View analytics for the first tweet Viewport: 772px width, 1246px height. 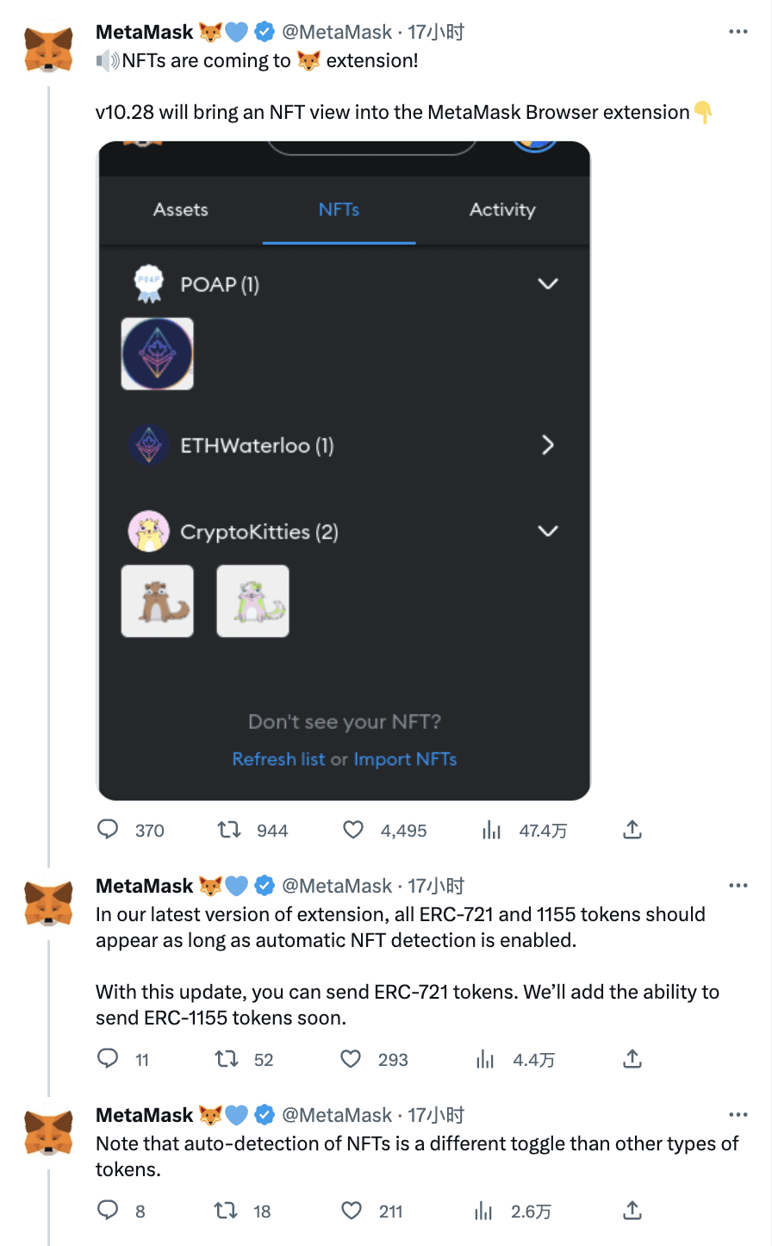pyautogui.click(x=491, y=829)
